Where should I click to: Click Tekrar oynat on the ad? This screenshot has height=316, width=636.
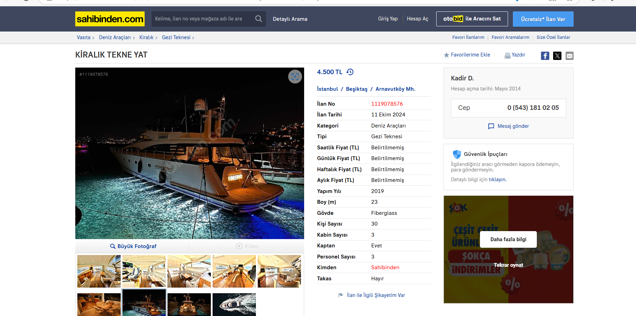click(x=508, y=265)
